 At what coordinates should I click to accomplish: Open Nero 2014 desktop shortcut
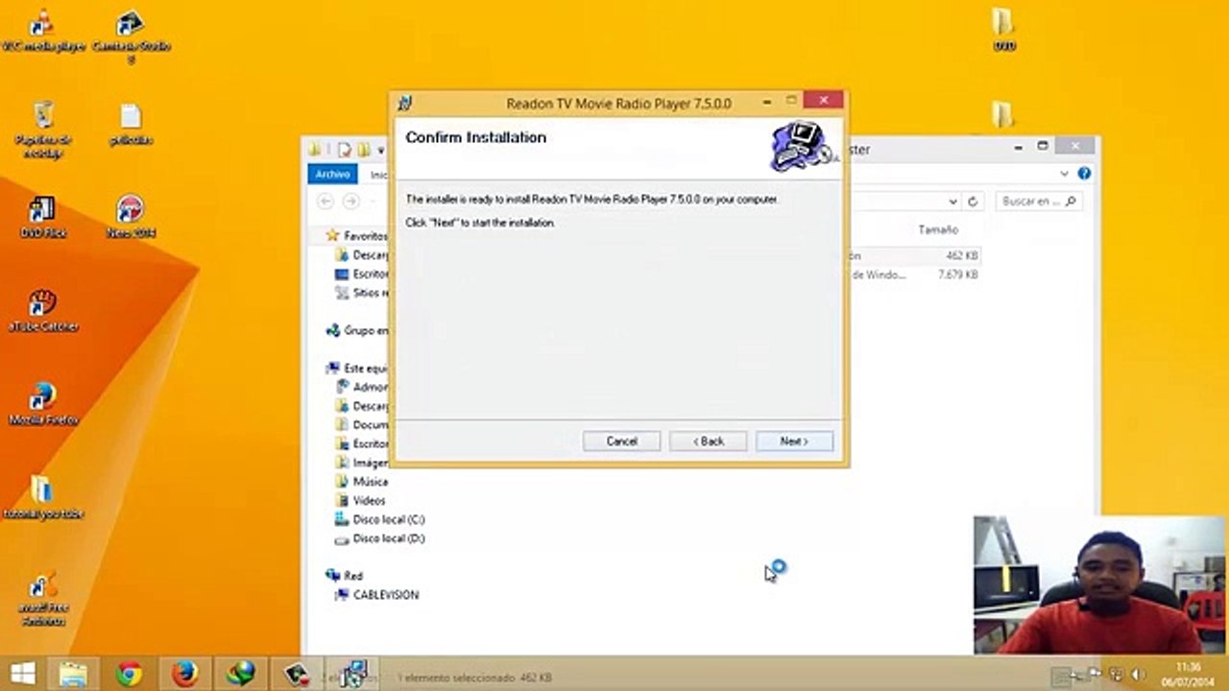(131, 218)
